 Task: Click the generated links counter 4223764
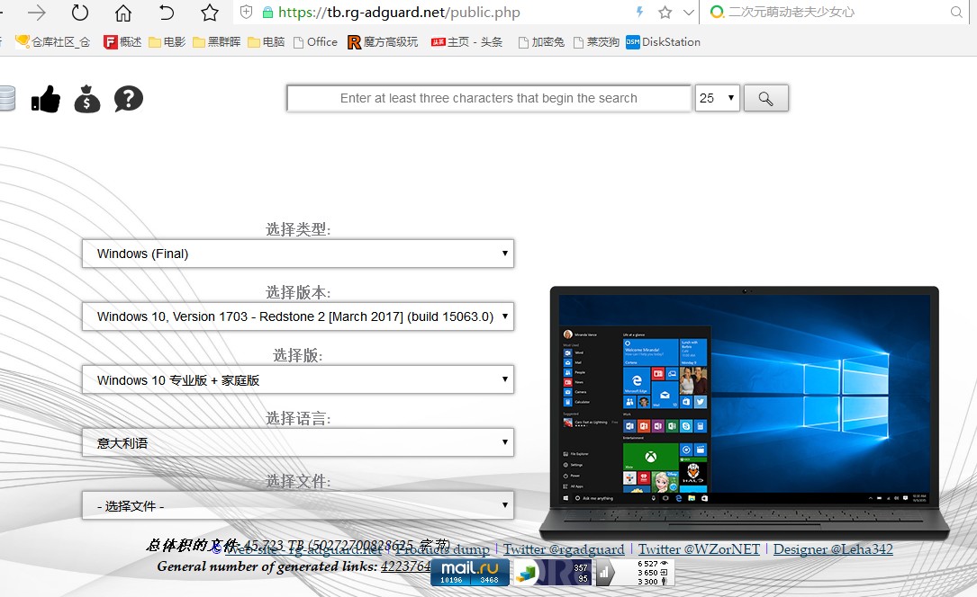pyautogui.click(x=405, y=566)
